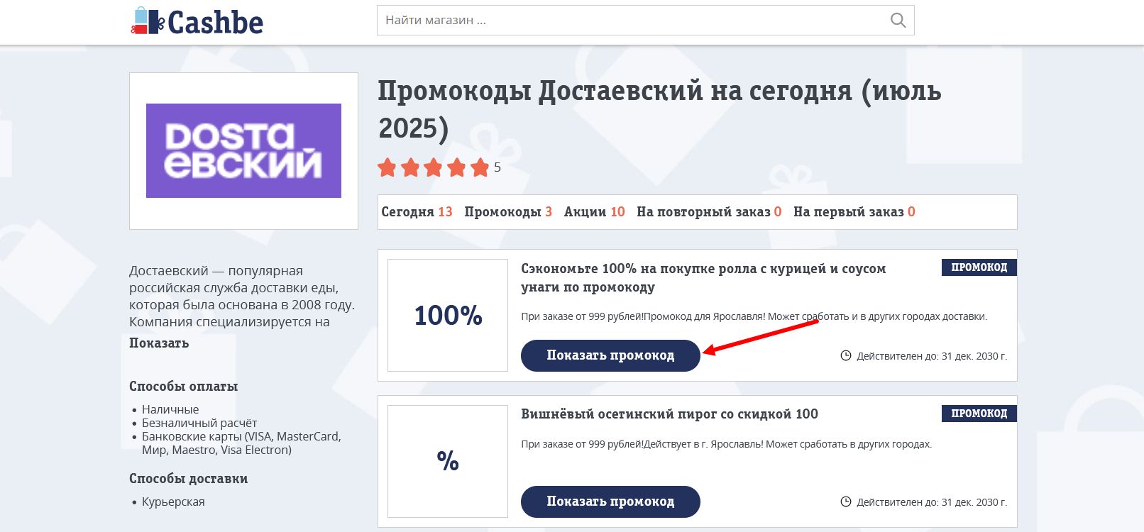Expand description with 'Показать' link

159,343
